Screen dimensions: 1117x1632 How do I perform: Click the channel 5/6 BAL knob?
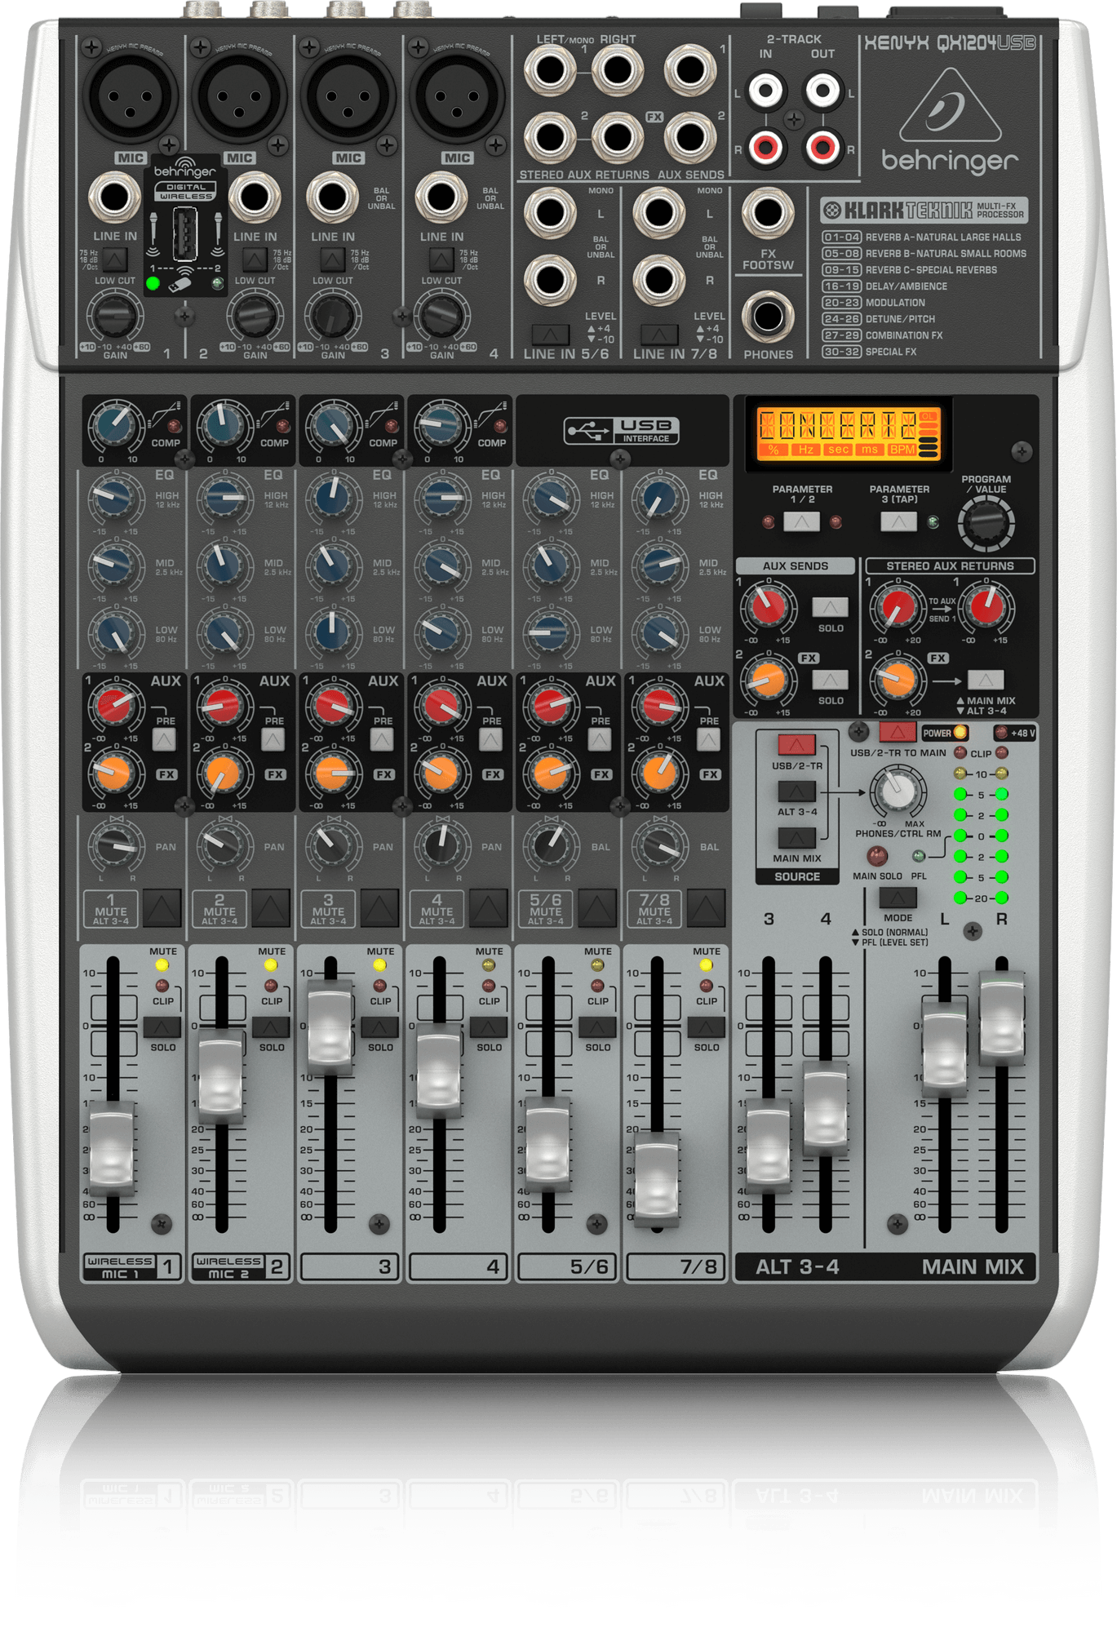(550, 846)
